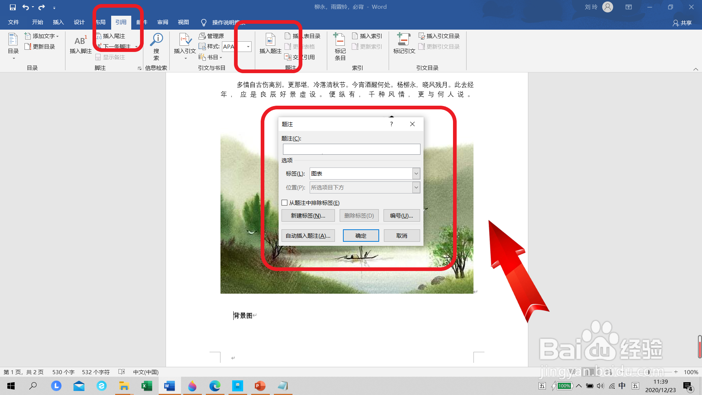Click the volume icon in system tray
The image size is (702, 395).
click(x=600, y=386)
